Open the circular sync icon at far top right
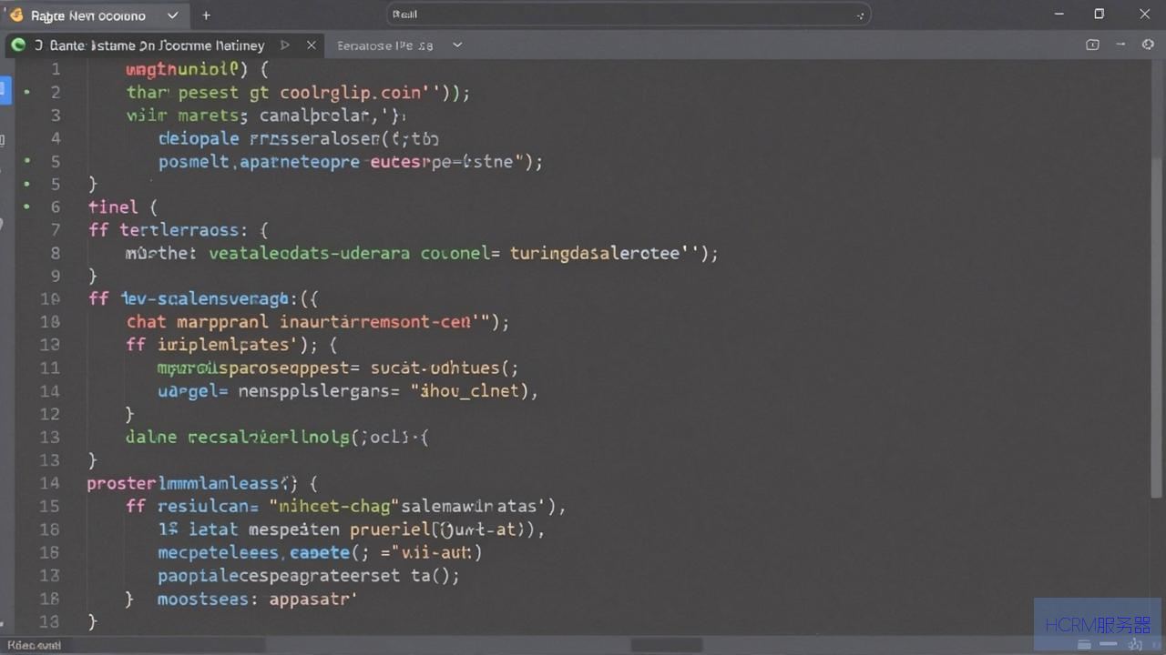 (1148, 45)
